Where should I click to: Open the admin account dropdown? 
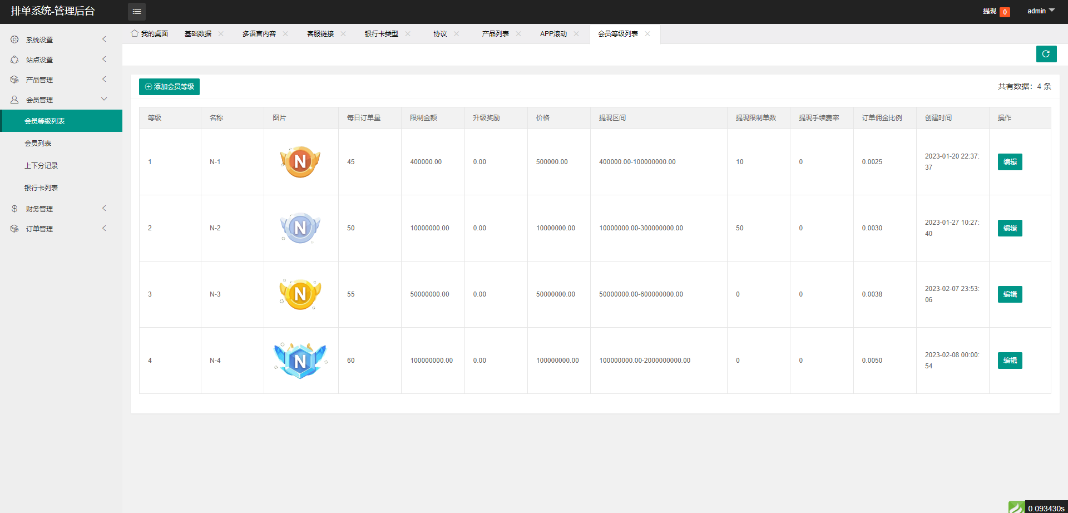[1040, 11]
